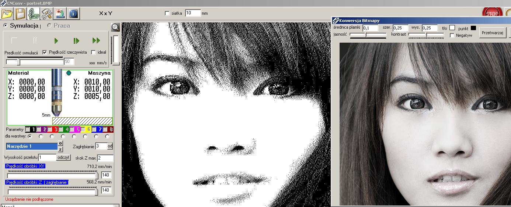Enable the Negatyw checkbox
This screenshot has width=511, height=207.
(x=452, y=36)
